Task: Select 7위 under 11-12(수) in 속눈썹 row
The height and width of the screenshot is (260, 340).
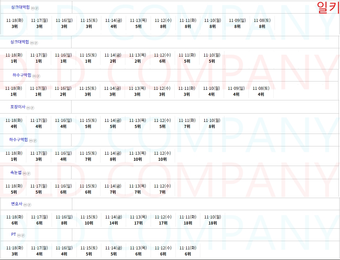Action: pos(162,192)
